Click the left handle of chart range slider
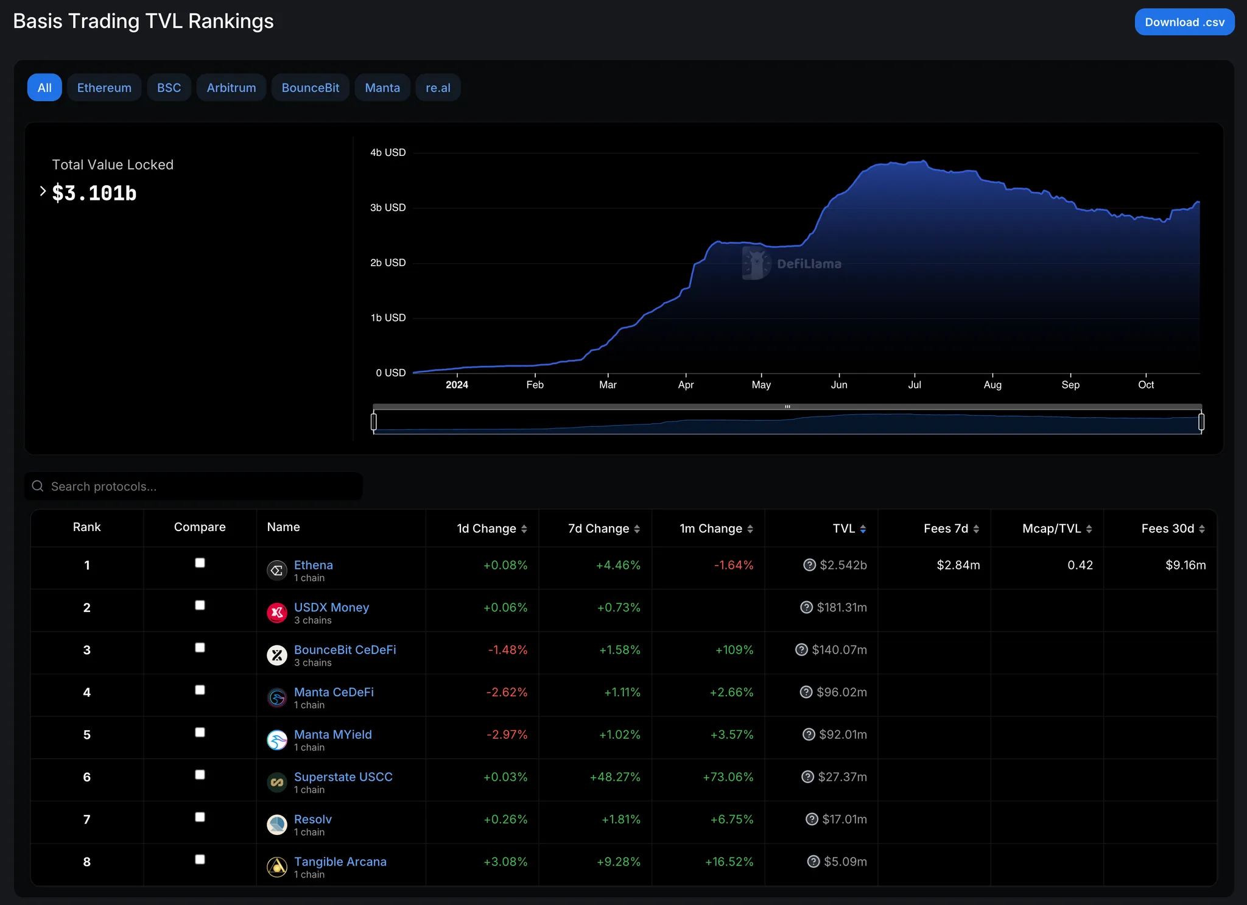The image size is (1247, 905). pos(374,421)
